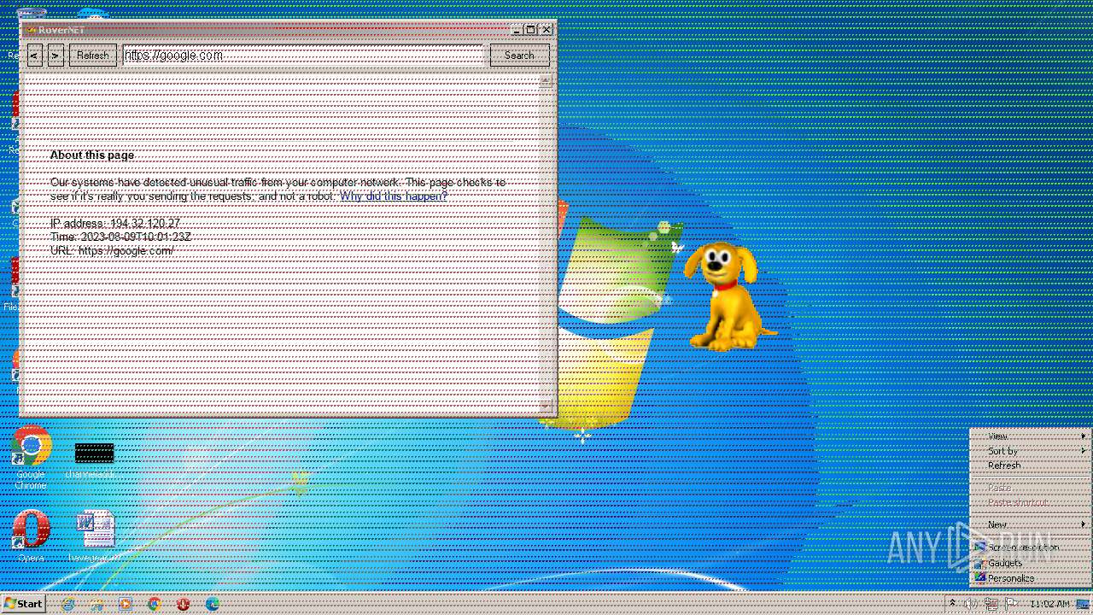Choose Personalize in the context menu
This screenshot has height=615, width=1093.
coord(1031,578)
